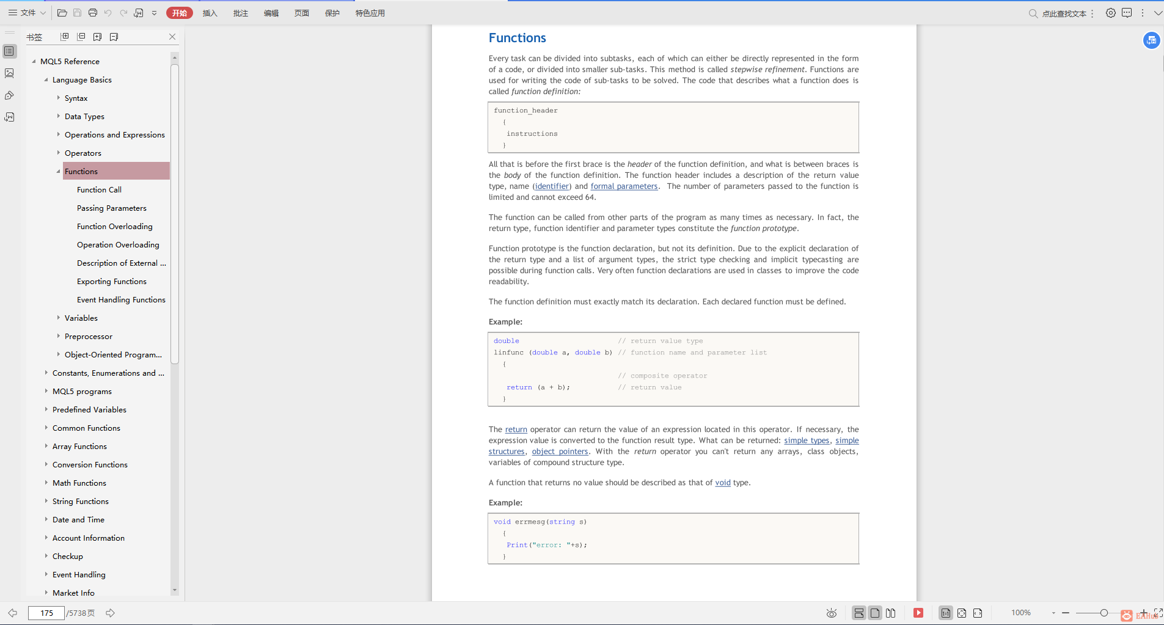Image resolution: width=1164 pixels, height=625 pixels.
Task: Switch to the 页面 tab
Action: [x=302, y=13]
